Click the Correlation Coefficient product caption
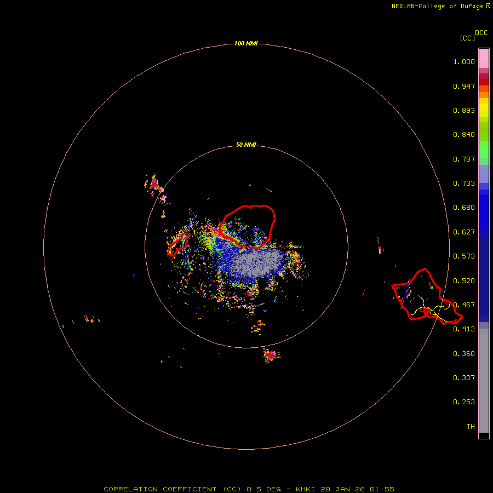Viewport: 493px width, 493px height. [249, 489]
